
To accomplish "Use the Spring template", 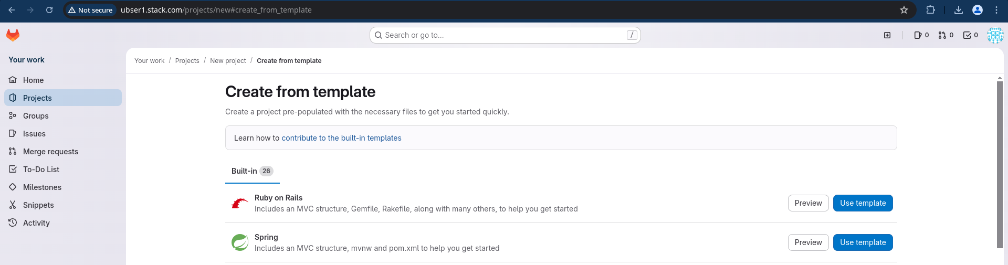I will pos(863,242).
